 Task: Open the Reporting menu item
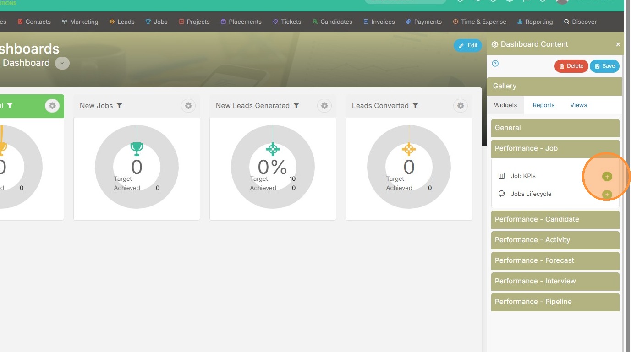tap(535, 22)
